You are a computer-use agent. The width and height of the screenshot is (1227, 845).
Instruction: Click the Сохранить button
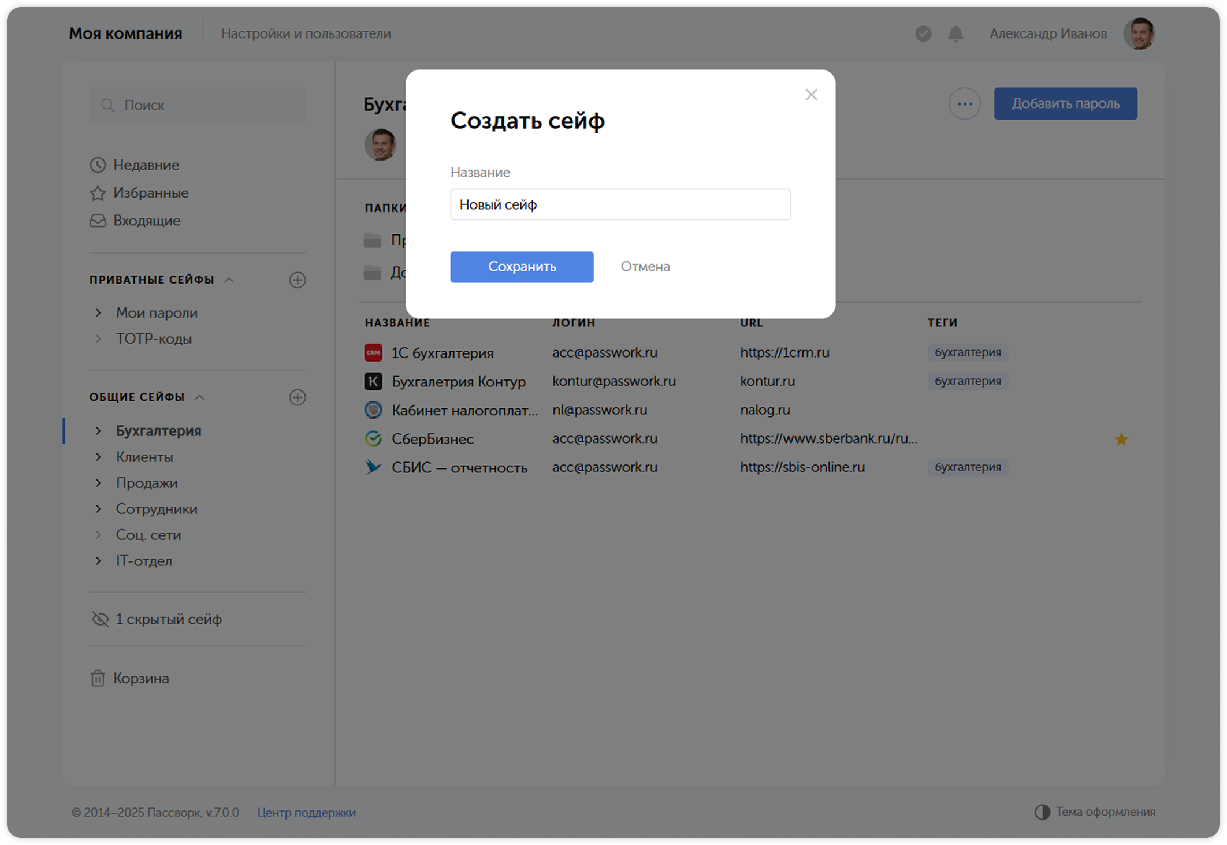point(521,267)
